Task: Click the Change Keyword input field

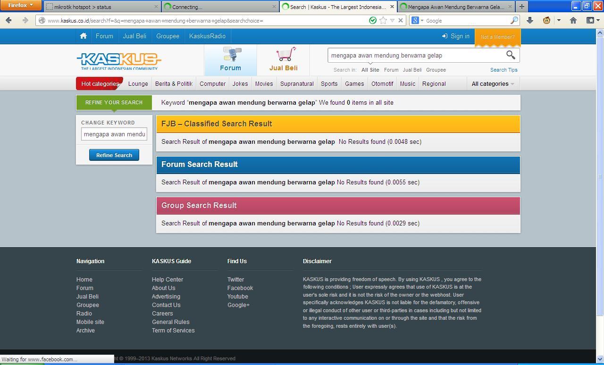Action: point(114,134)
